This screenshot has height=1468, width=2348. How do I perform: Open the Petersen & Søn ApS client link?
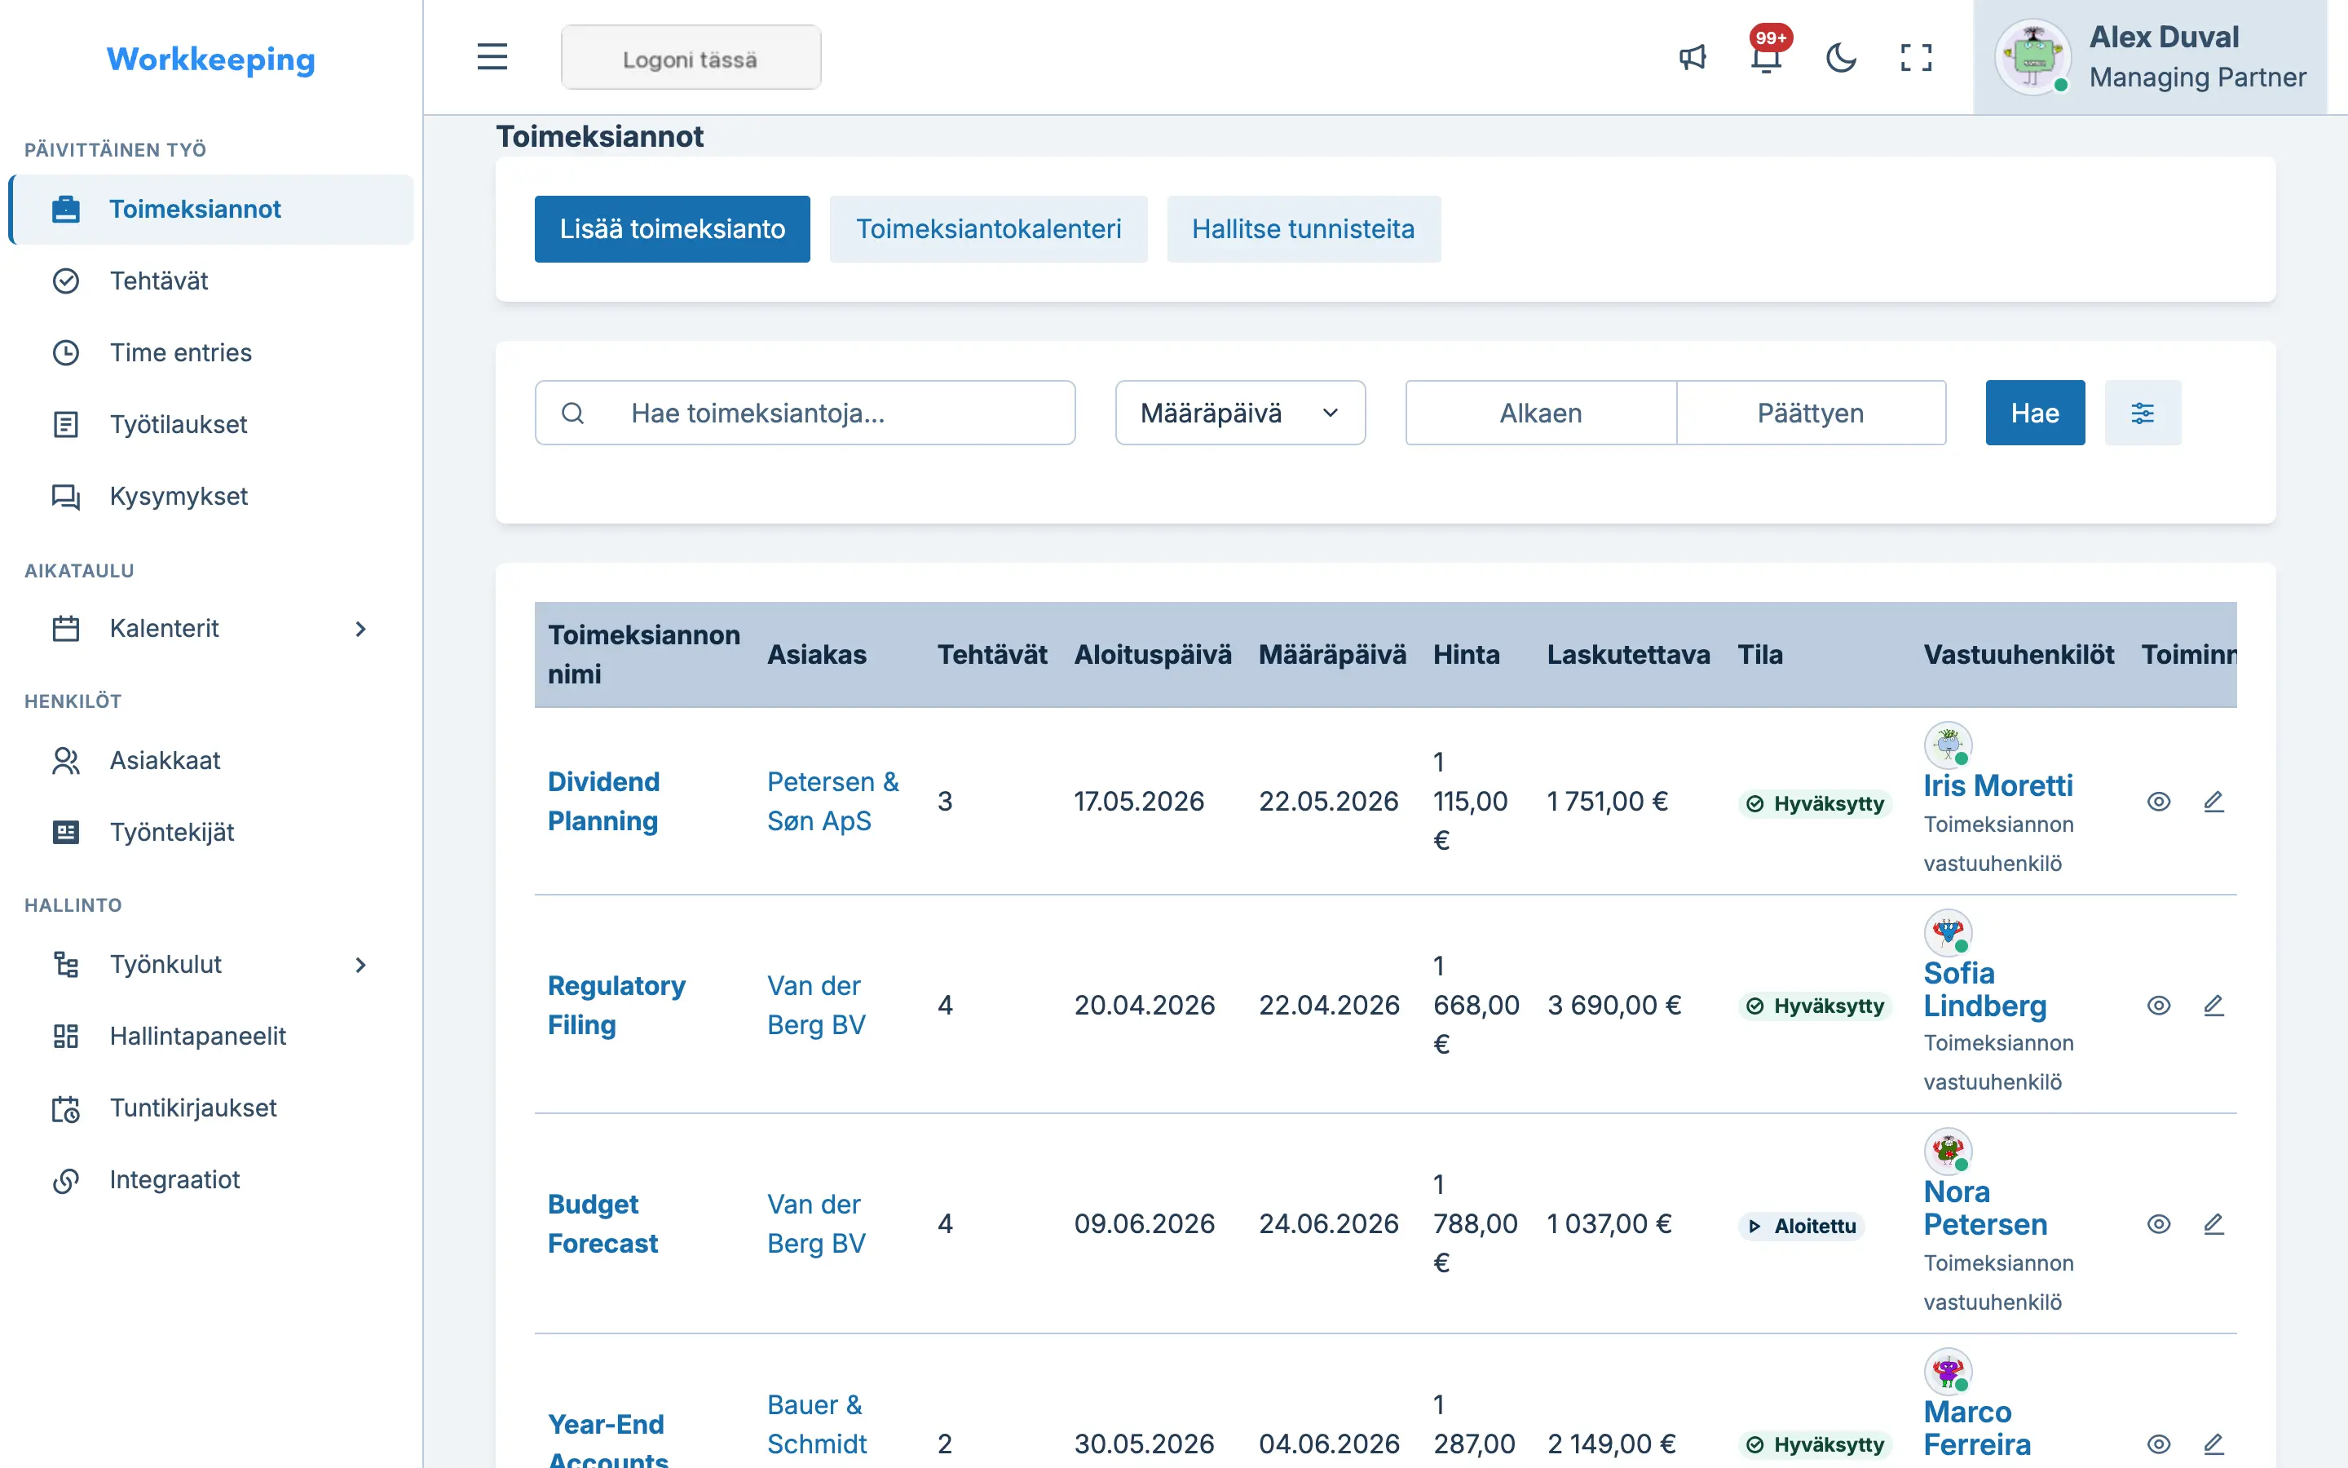pos(832,801)
